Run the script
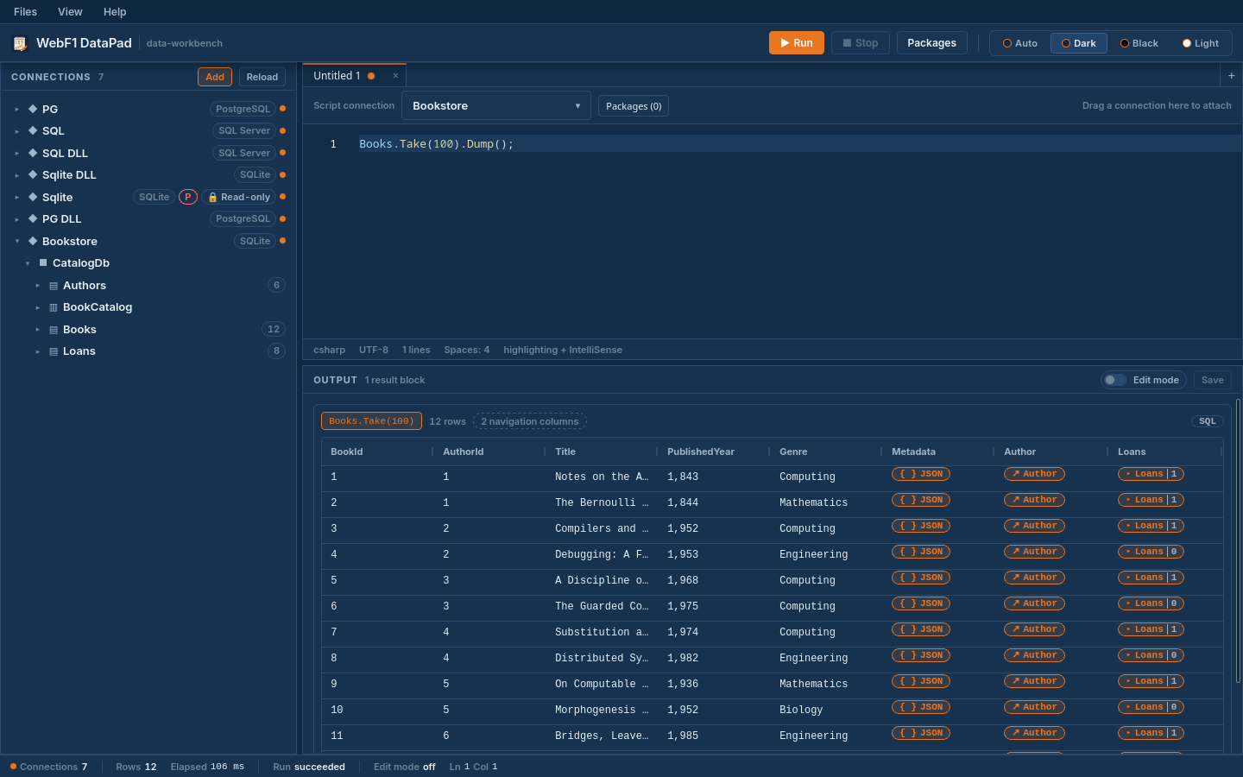 (797, 43)
